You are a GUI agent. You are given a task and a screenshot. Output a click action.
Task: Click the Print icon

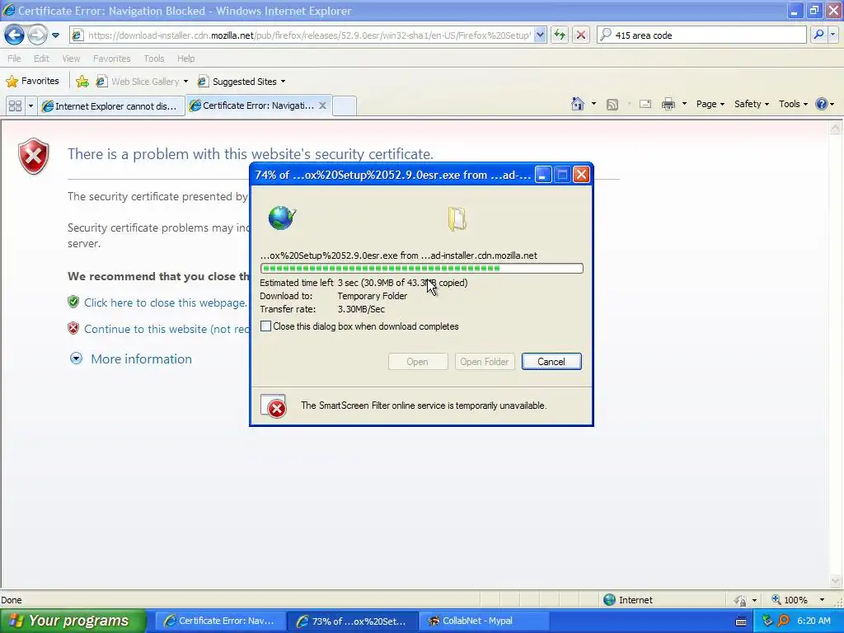[668, 104]
